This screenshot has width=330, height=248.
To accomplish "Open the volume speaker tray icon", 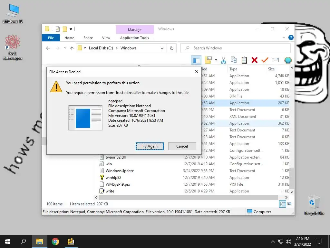I will (288, 242).
